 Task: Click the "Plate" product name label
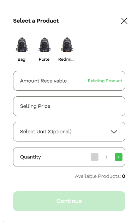(x=44, y=59)
